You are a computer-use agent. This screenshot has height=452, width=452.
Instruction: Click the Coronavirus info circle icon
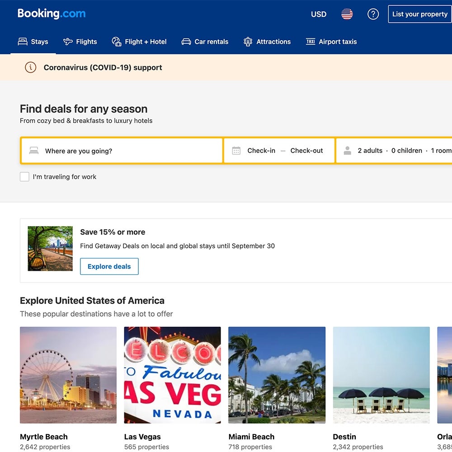coord(30,67)
